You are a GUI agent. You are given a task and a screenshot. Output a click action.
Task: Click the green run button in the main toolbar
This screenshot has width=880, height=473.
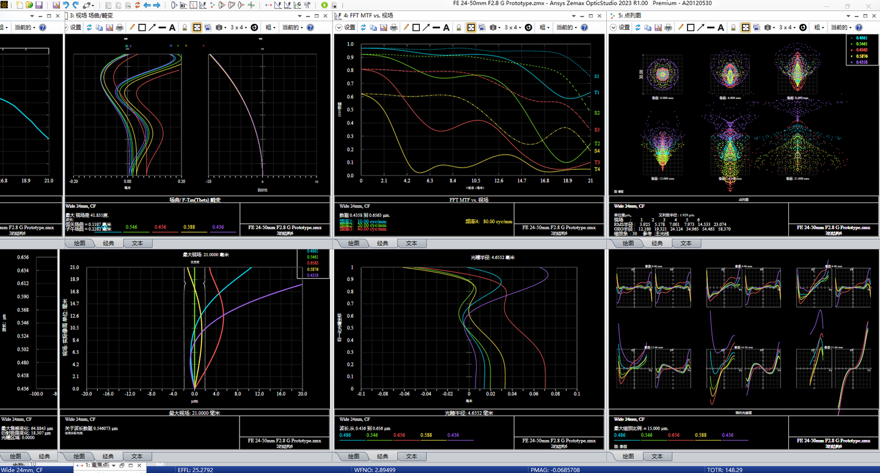(x=324, y=5)
